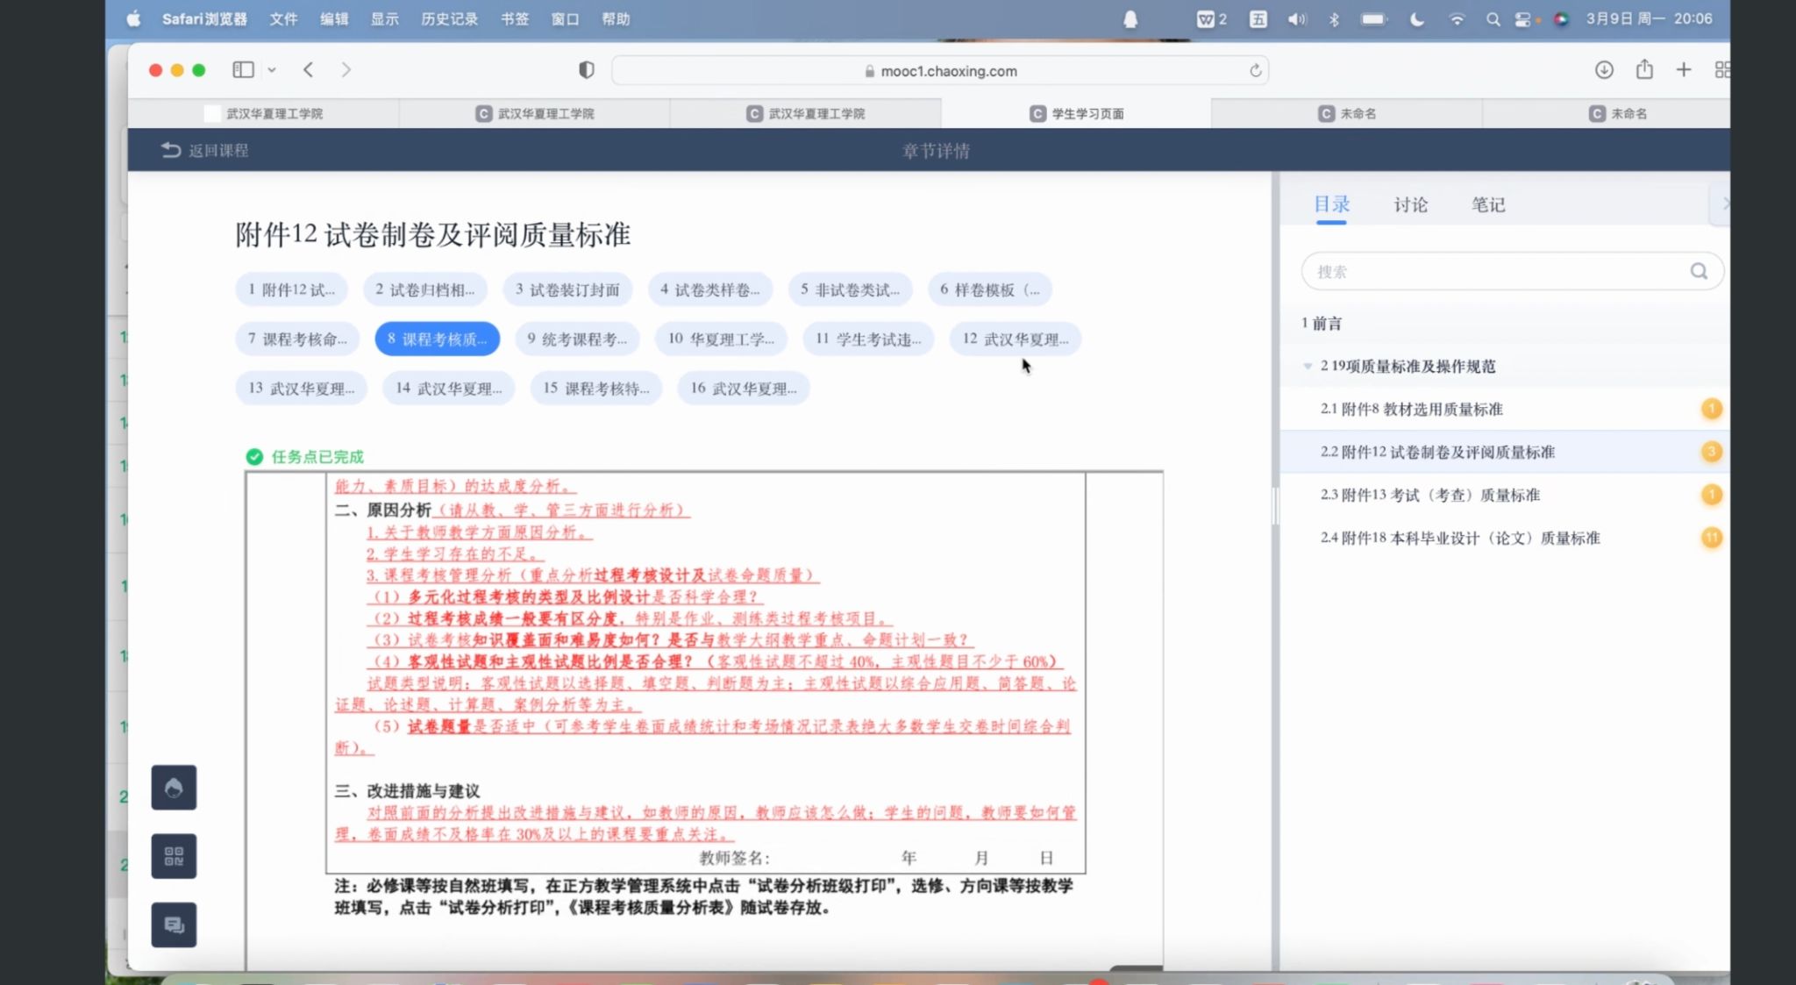Click the QR code floating button
1796x985 pixels.
point(174,856)
